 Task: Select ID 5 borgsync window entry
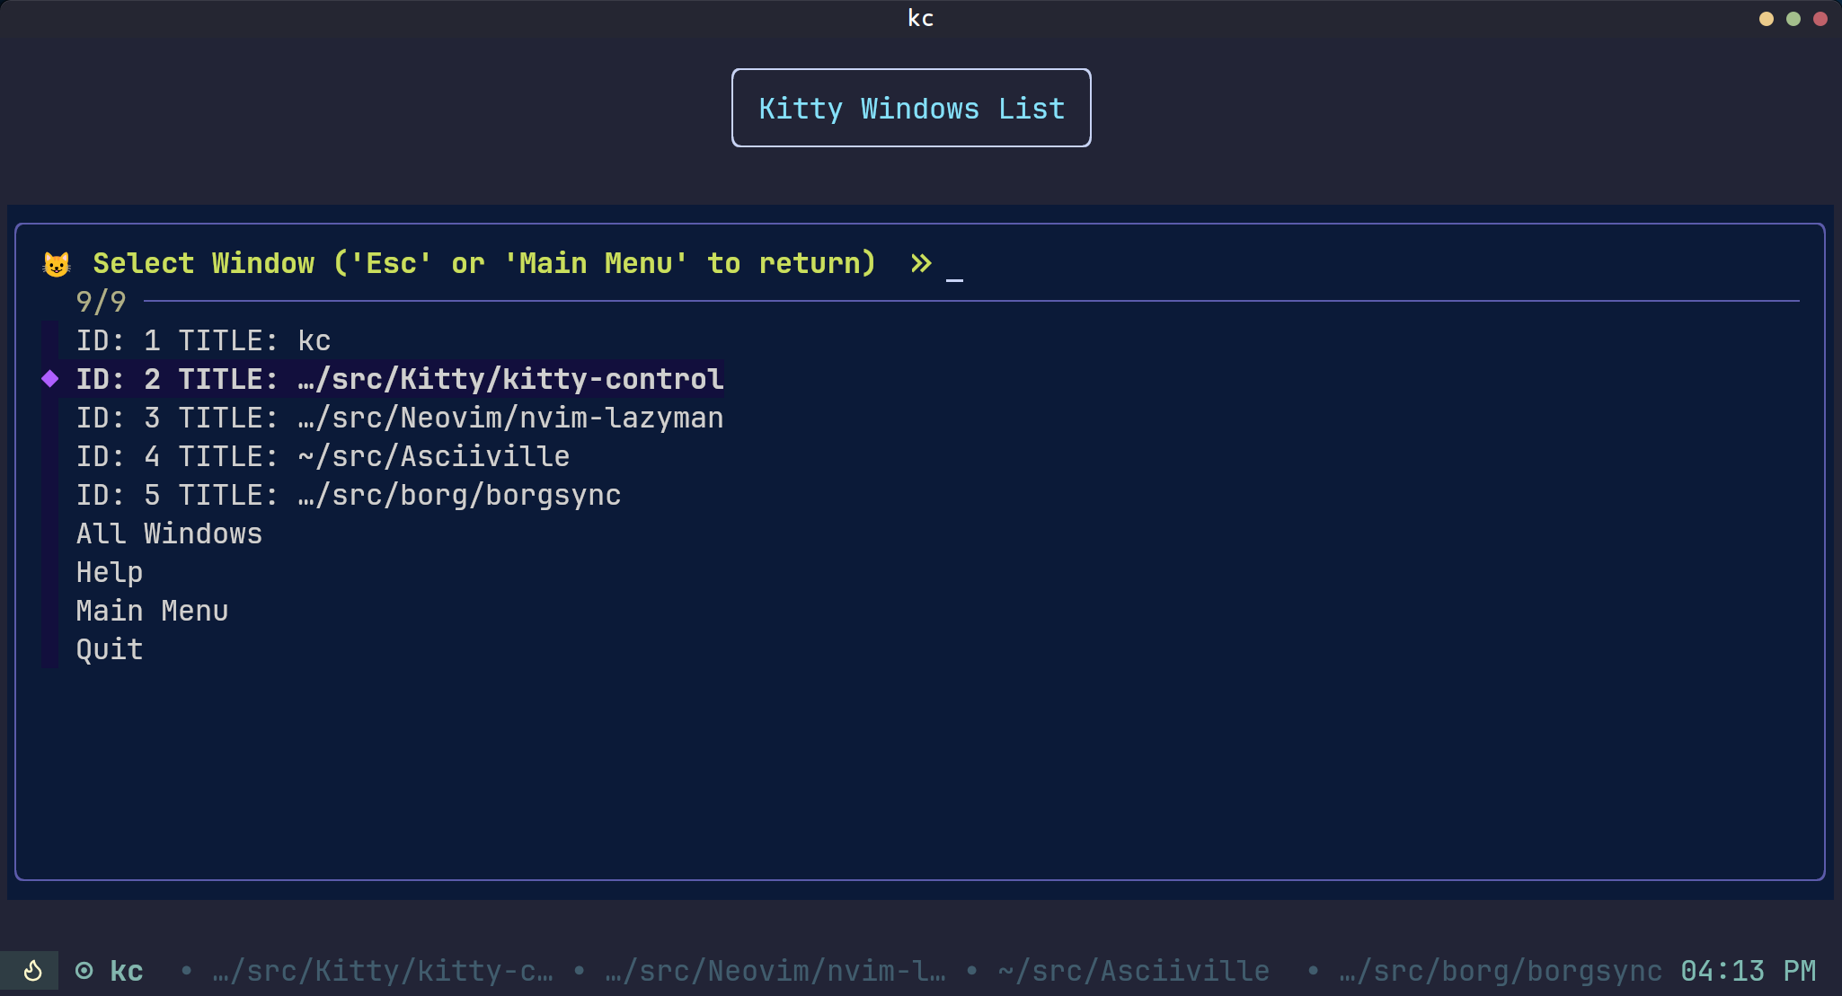tap(349, 495)
